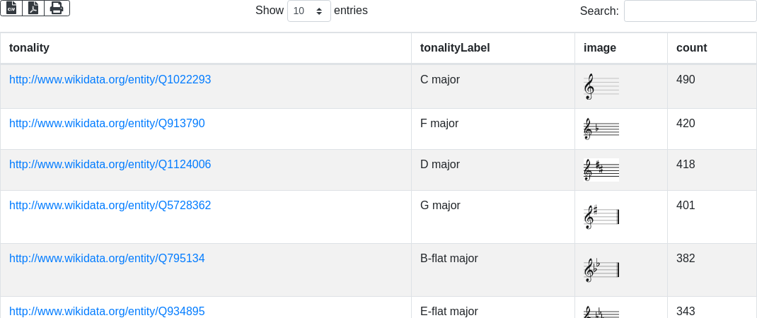Export the table as PDF
The height and width of the screenshot is (318, 757).
[33, 8]
